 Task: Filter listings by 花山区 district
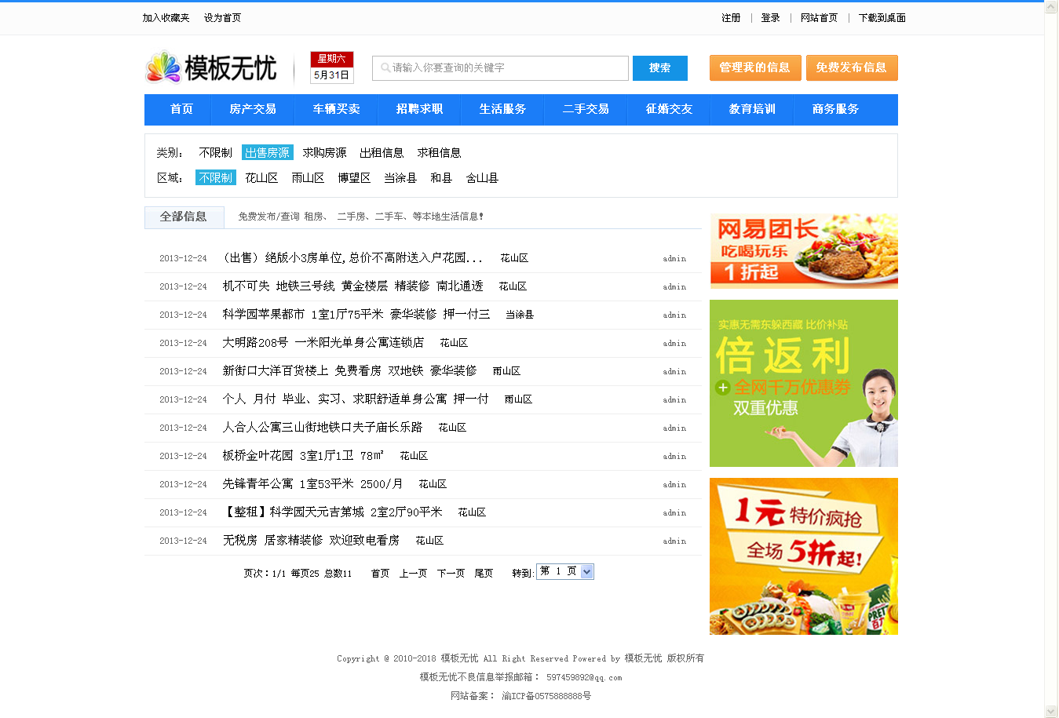261,178
